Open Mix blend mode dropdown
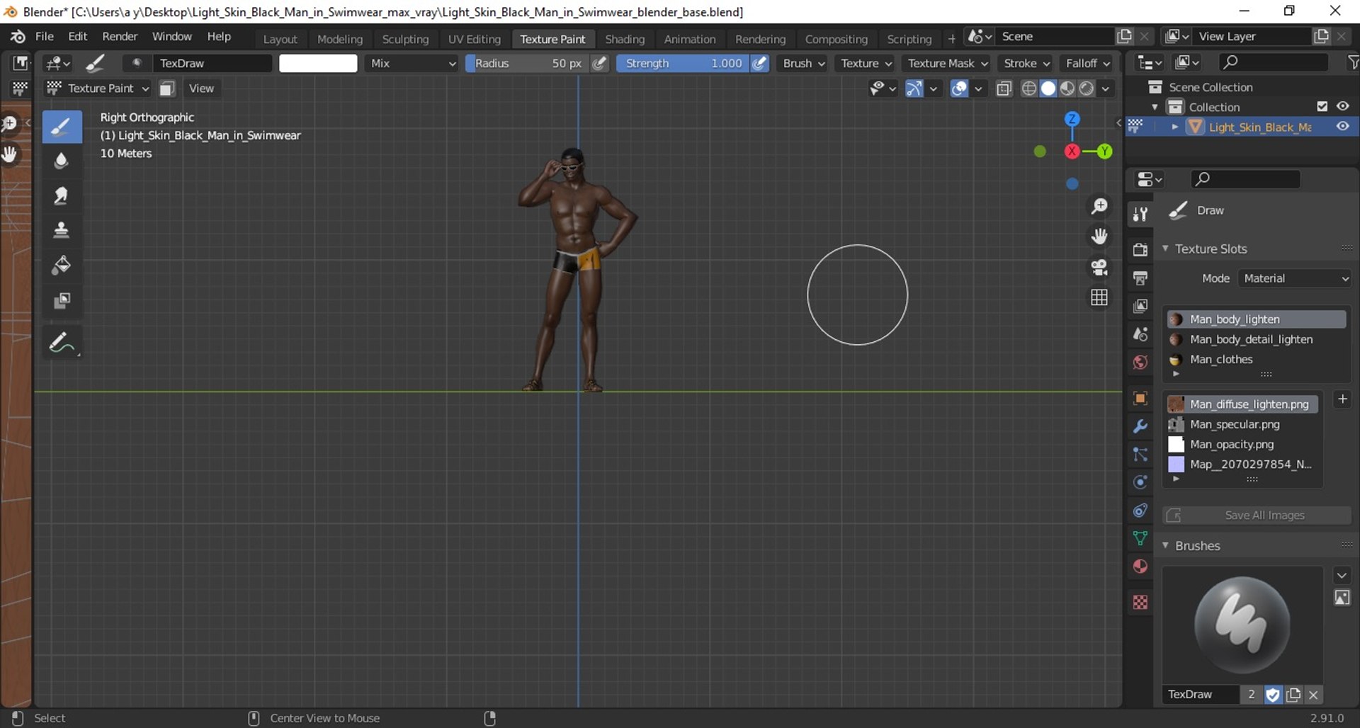The image size is (1360, 728). click(413, 64)
